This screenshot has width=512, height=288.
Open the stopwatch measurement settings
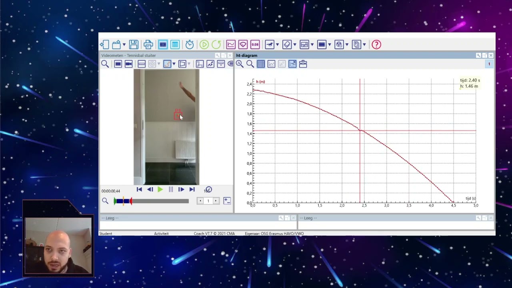coord(190,44)
